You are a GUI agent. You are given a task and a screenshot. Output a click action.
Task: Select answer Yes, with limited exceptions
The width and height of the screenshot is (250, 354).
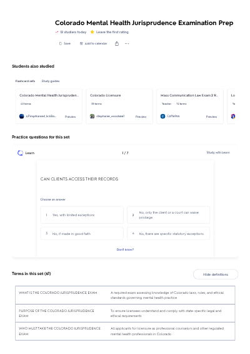(82, 215)
